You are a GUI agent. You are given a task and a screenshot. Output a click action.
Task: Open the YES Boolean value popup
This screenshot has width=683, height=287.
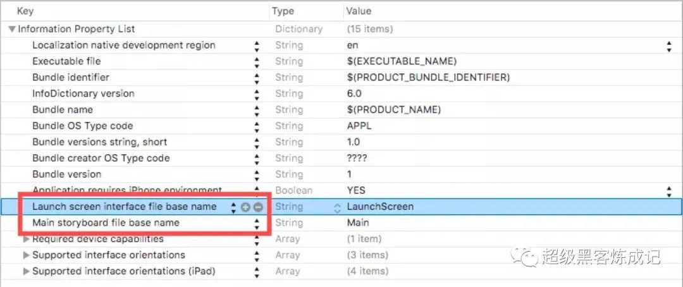pos(669,190)
